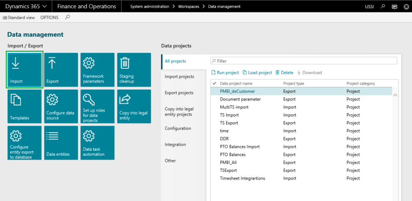Open the Copy into legal entity tile
This screenshot has height=201, width=412.
[x=134, y=106]
